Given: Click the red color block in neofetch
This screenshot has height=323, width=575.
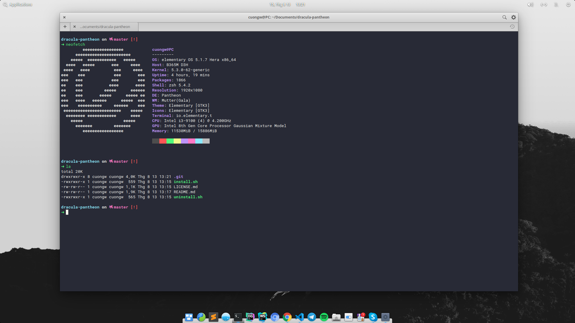Looking at the screenshot, I should 163,141.
